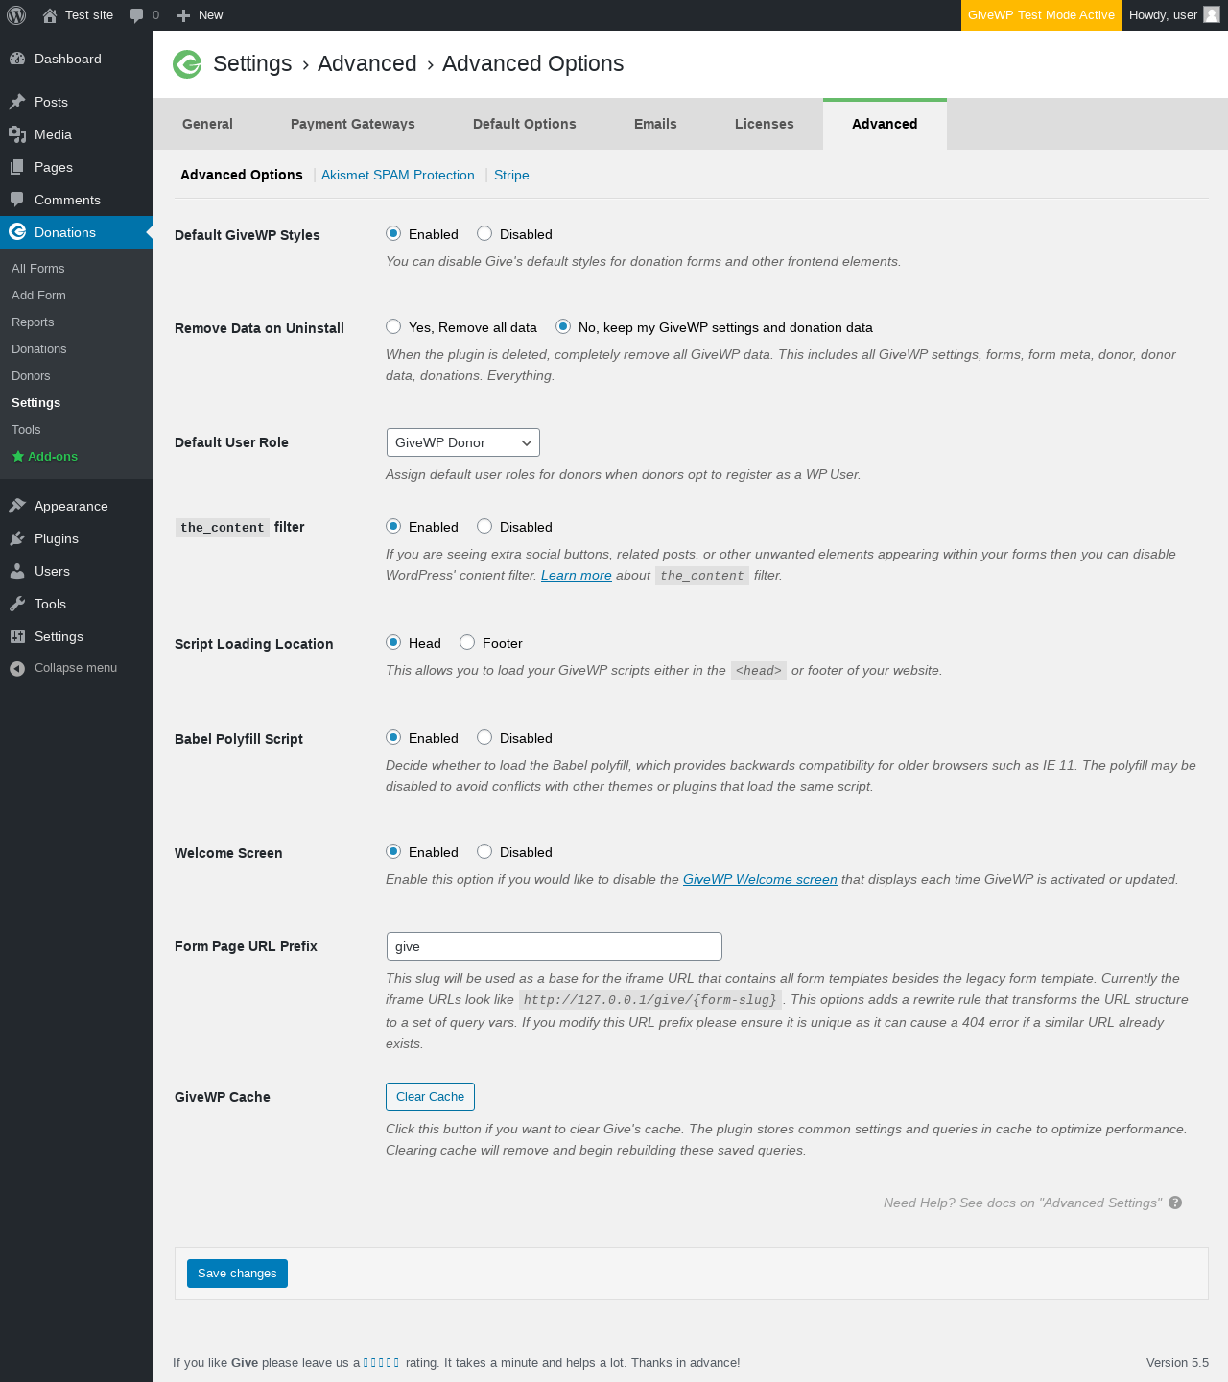Click the Plugins plug icon in sidebar
This screenshot has width=1228, height=1382.
(x=17, y=538)
